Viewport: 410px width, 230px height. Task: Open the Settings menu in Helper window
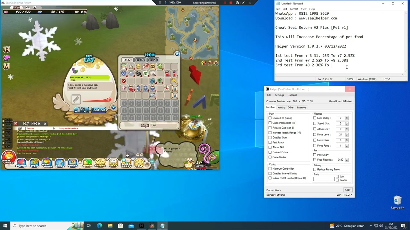point(279,95)
